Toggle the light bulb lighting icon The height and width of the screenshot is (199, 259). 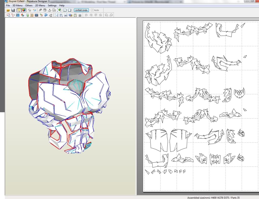coord(19,10)
